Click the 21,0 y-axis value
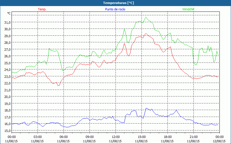The height and width of the screenshot is (144, 231). point(8,90)
